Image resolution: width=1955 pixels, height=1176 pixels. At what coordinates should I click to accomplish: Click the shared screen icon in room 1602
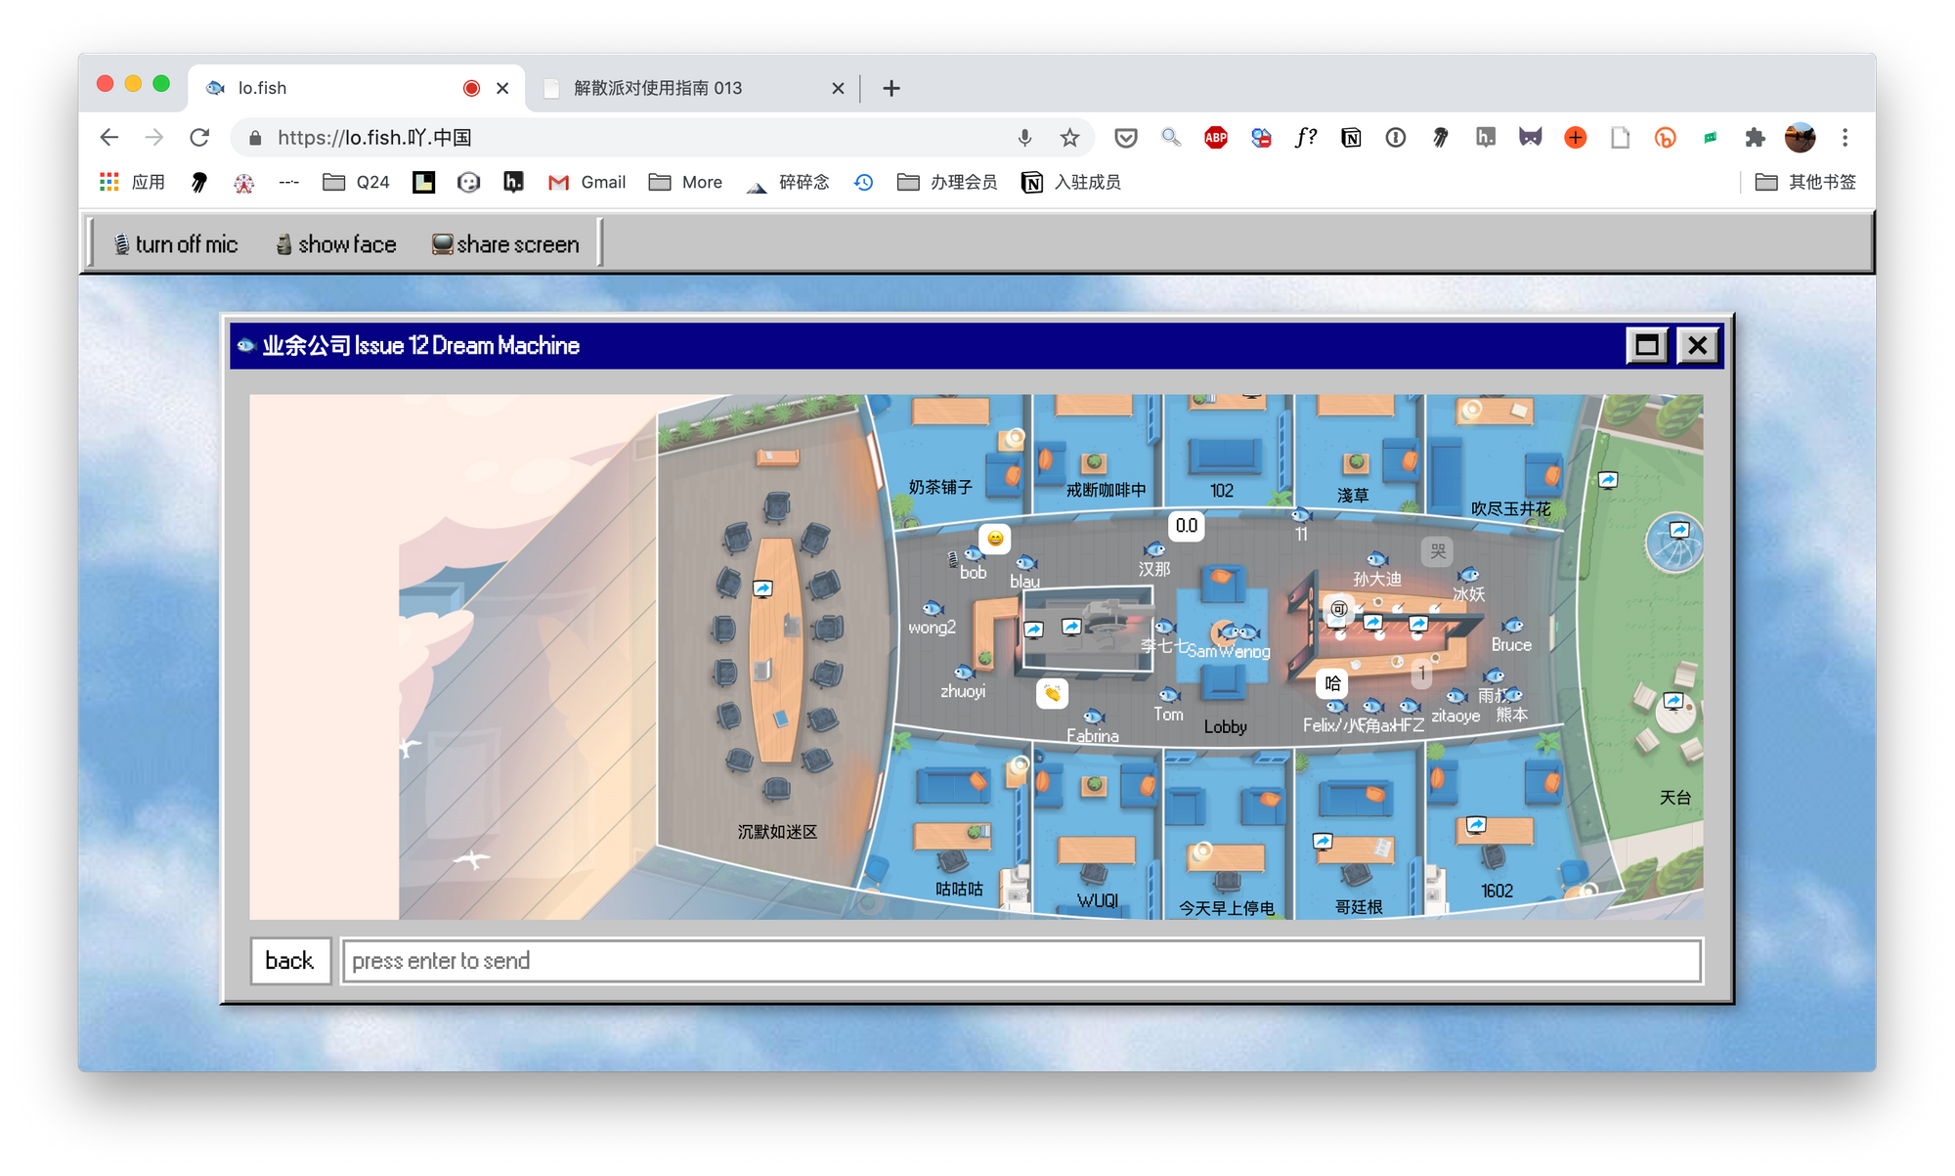pos(1476,825)
